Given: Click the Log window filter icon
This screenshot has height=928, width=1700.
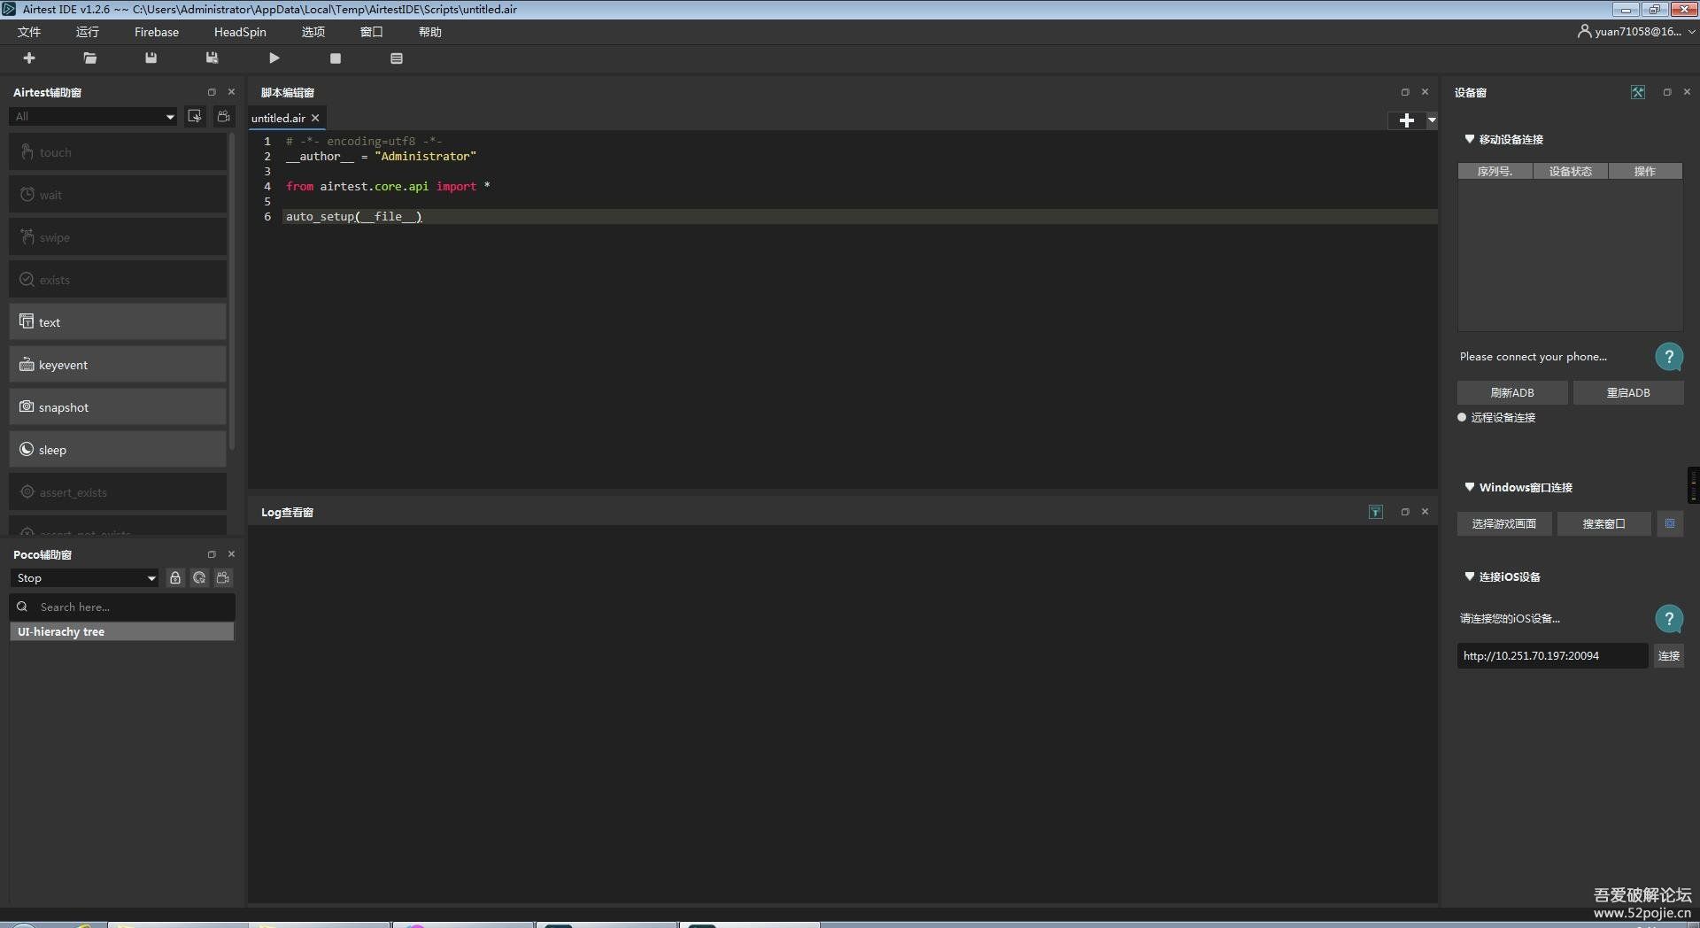Looking at the screenshot, I should (1375, 512).
